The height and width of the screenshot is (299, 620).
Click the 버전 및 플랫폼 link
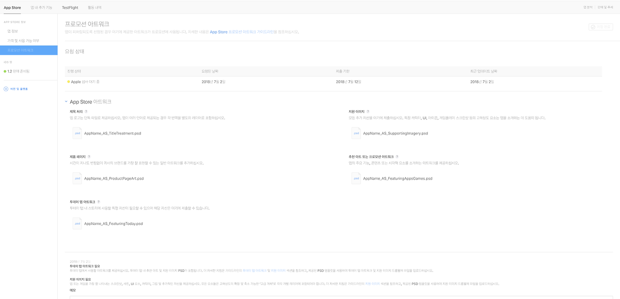tap(19, 89)
